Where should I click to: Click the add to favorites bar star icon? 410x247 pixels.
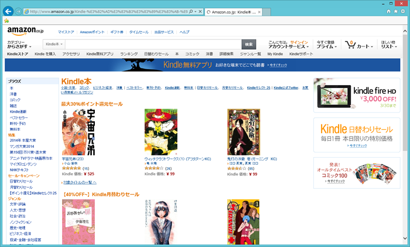[6, 21]
